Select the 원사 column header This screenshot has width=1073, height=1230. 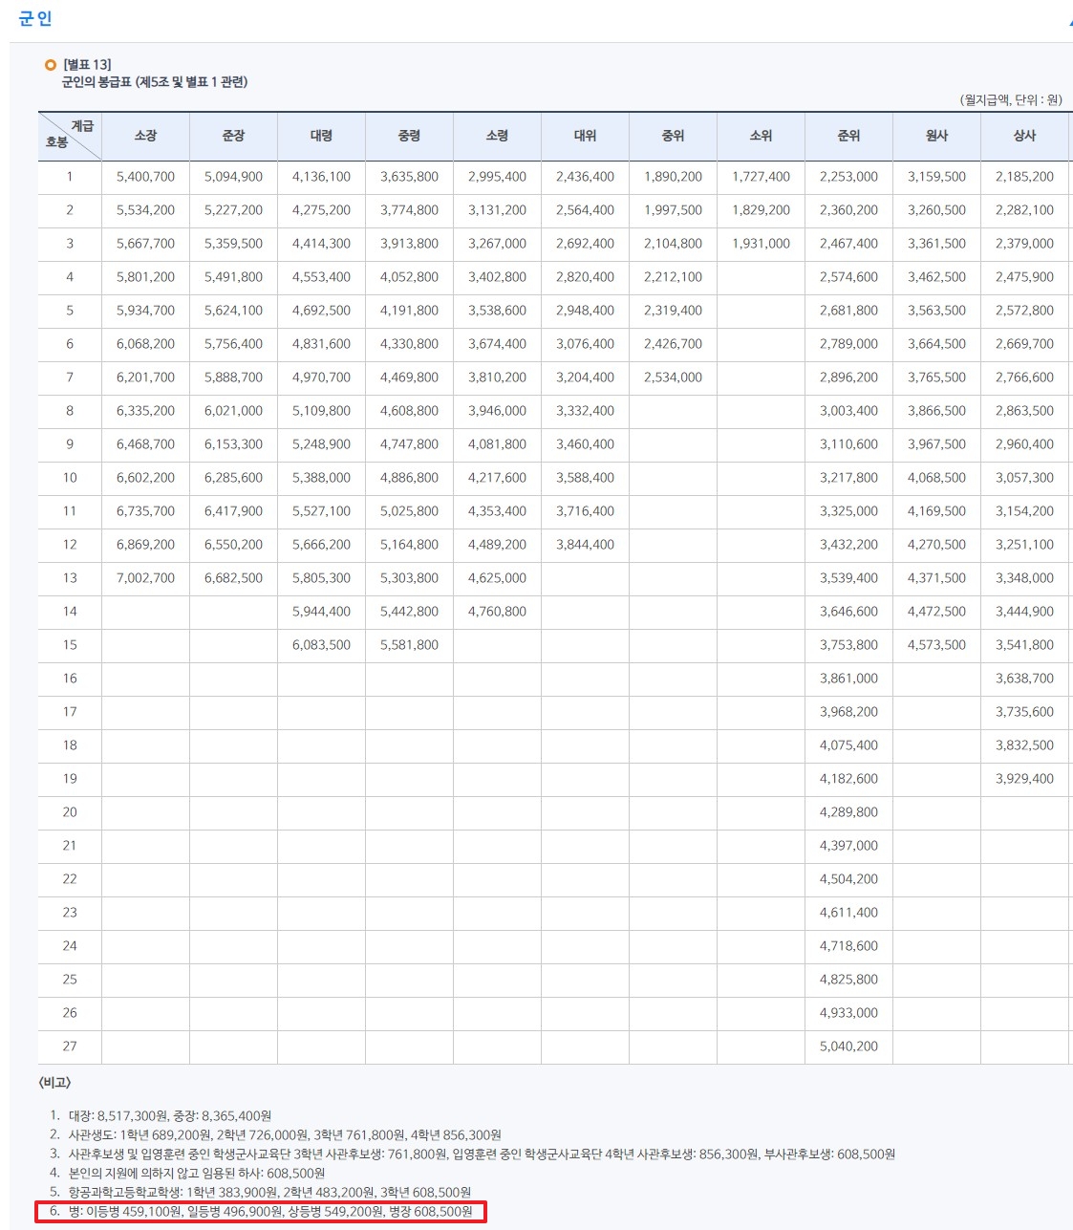pos(936,136)
